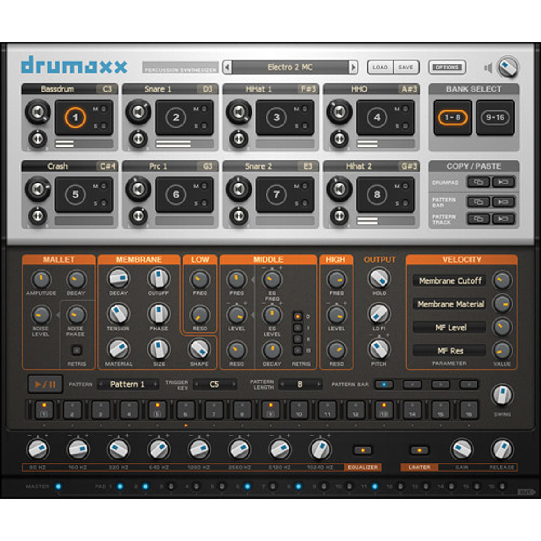Viewport: 541px width, 541px height.
Task: Toggle the Equalizer on/off switch
Action: point(363,450)
